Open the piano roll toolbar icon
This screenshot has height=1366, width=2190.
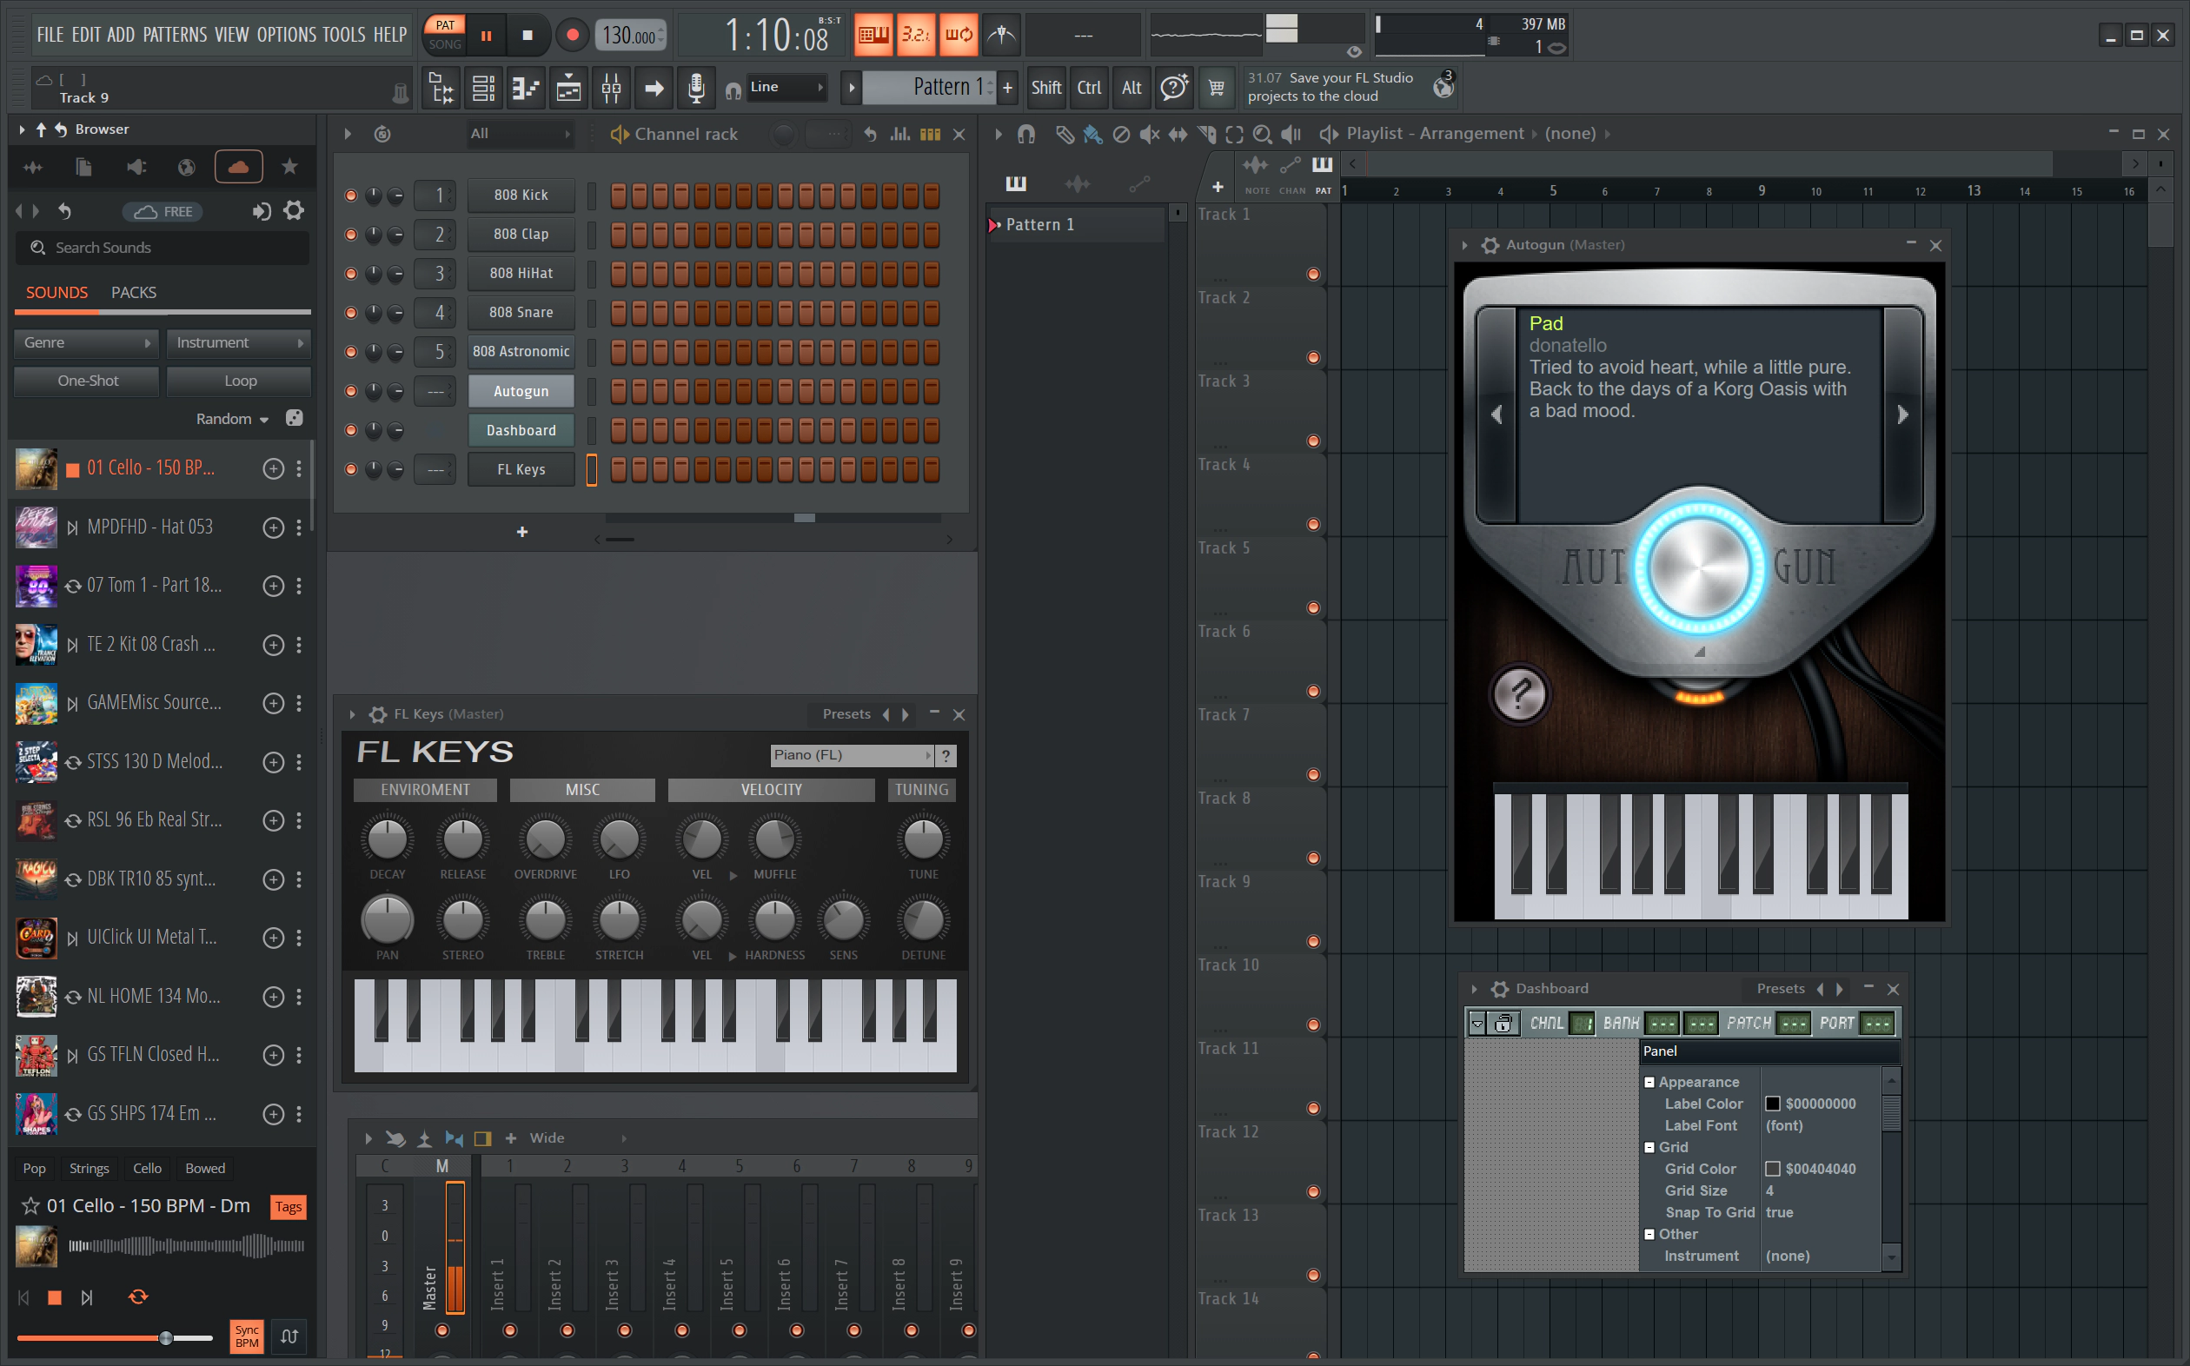point(526,88)
